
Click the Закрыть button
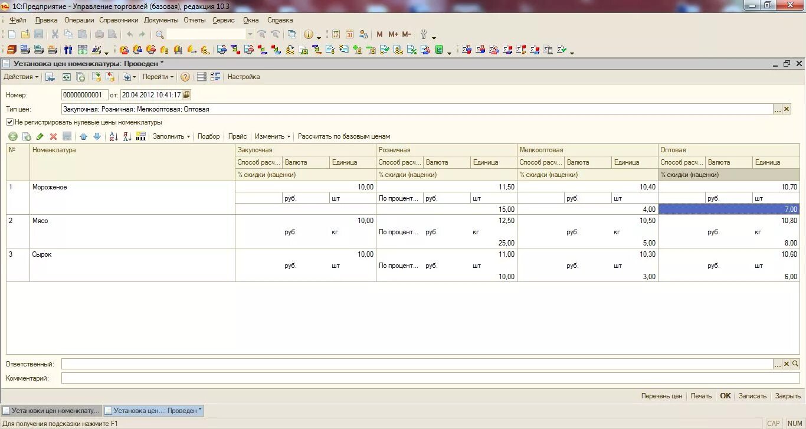788,396
